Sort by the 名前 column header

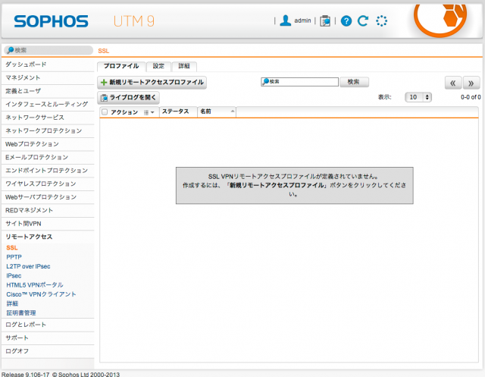coord(205,112)
